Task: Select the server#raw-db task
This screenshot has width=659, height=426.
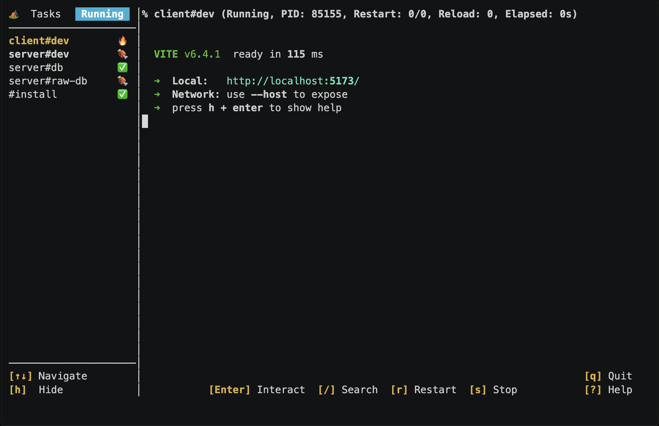Action: (48, 81)
